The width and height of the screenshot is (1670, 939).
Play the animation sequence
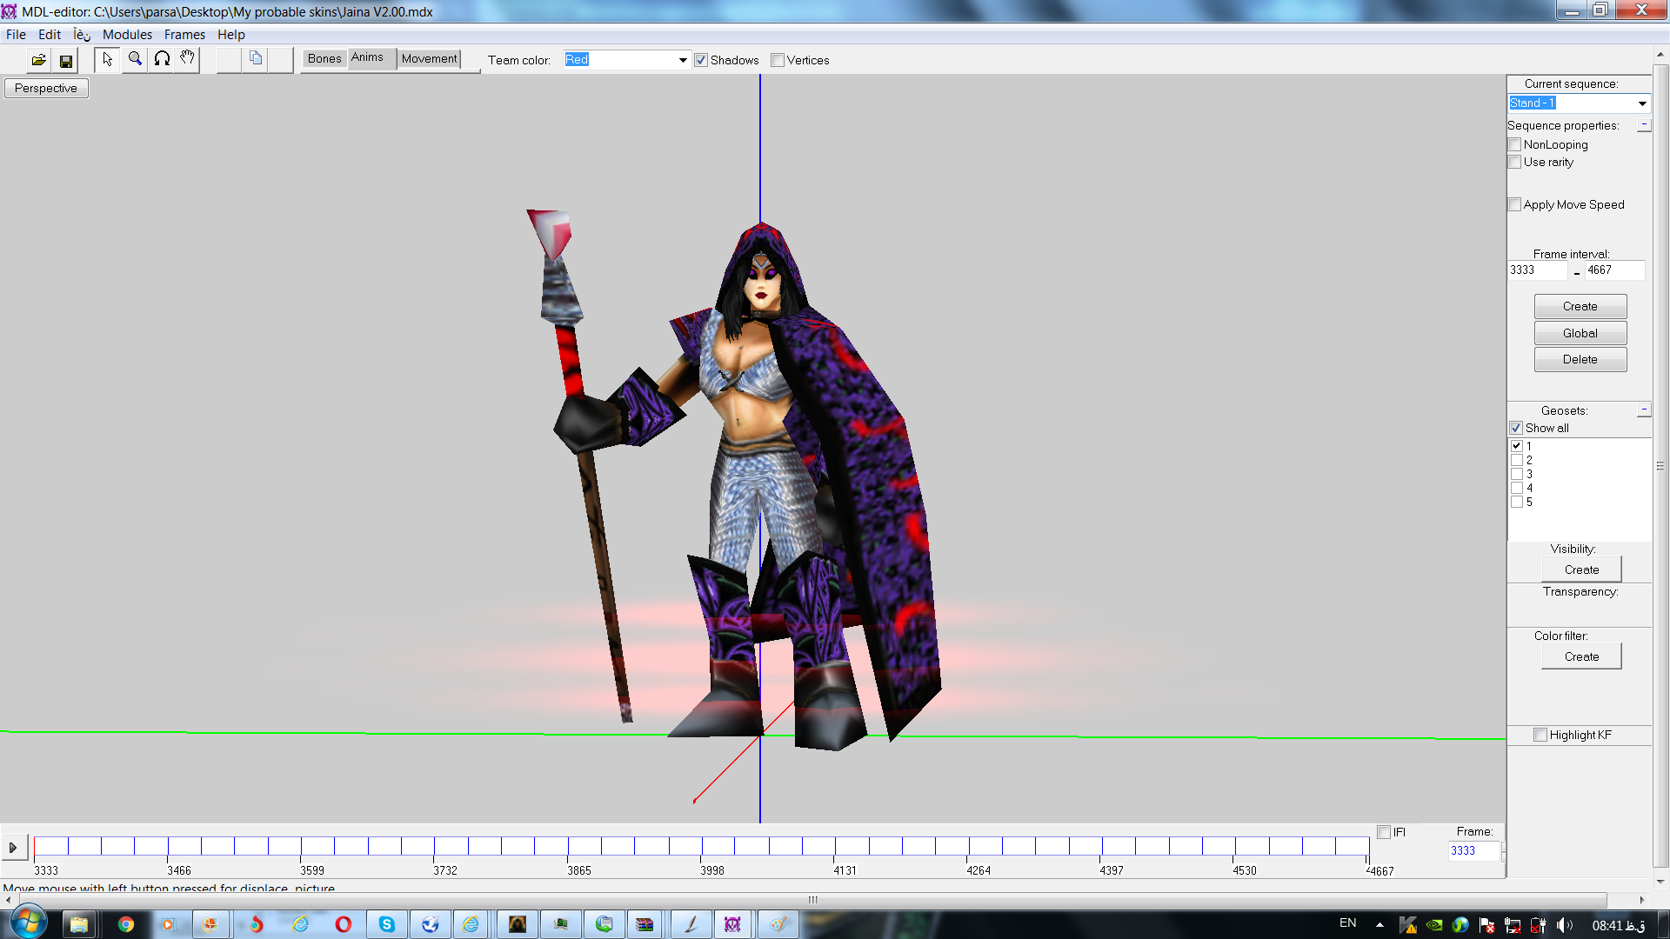[13, 847]
